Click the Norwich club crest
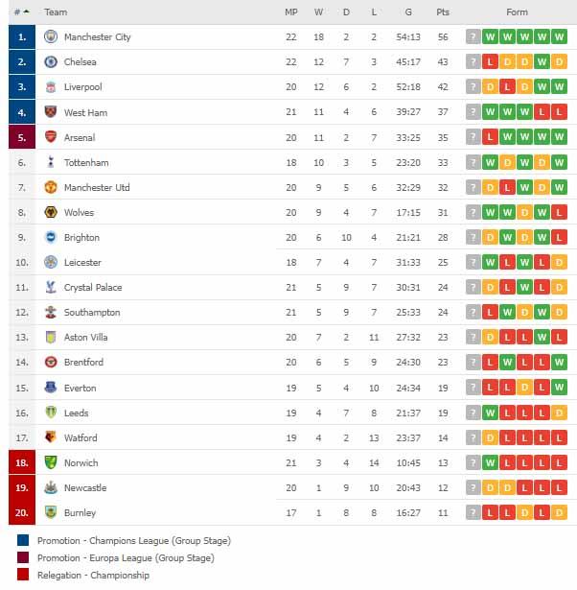 pyautogui.click(x=51, y=462)
